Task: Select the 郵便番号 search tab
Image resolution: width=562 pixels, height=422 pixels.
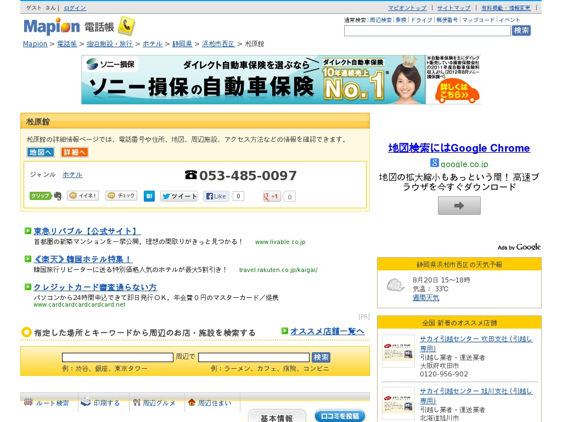Action: [x=447, y=20]
